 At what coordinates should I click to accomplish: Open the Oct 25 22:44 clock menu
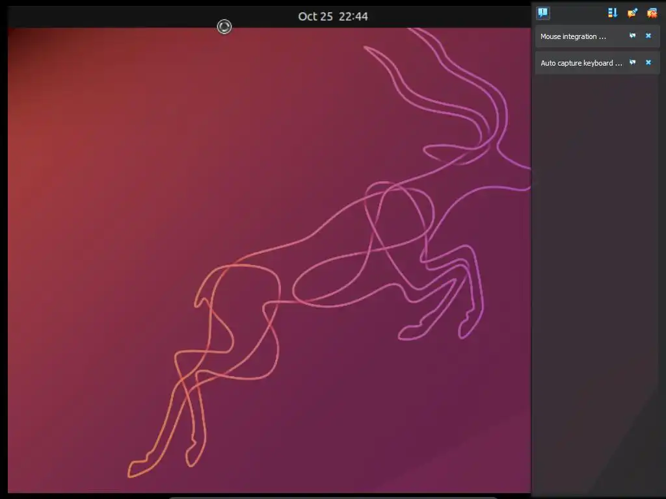pos(333,16)
